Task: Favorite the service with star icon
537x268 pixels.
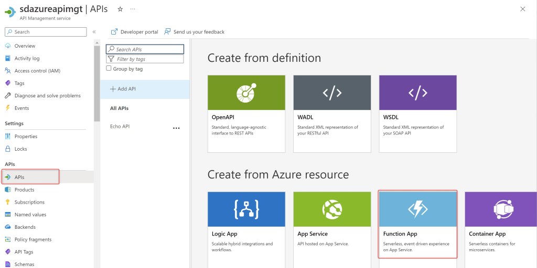Action: click(x=120, y=9)
